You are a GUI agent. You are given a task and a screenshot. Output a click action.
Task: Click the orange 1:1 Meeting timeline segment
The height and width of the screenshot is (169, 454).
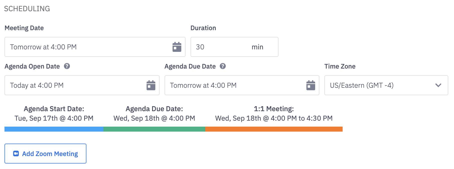tap(273, 129)
